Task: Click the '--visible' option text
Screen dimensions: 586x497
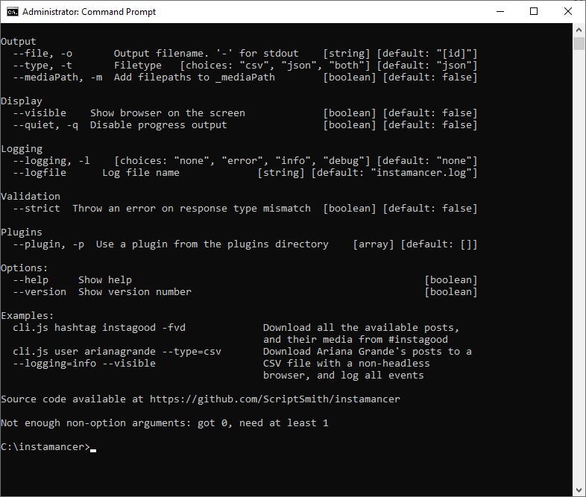Action: (x=40, y=113)
